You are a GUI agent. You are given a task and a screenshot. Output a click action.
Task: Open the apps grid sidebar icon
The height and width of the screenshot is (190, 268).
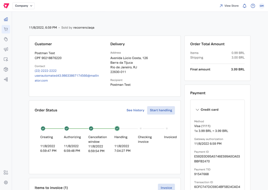[x=6, y=173]
